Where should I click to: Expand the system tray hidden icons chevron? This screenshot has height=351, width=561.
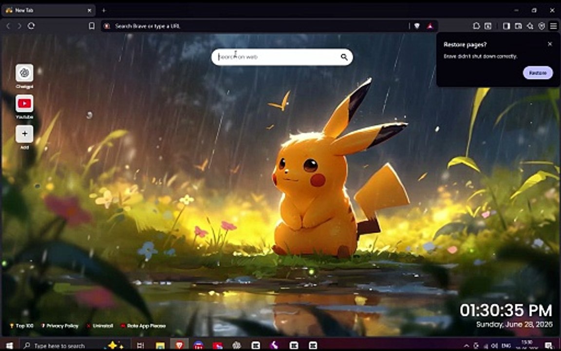point(467,346)
